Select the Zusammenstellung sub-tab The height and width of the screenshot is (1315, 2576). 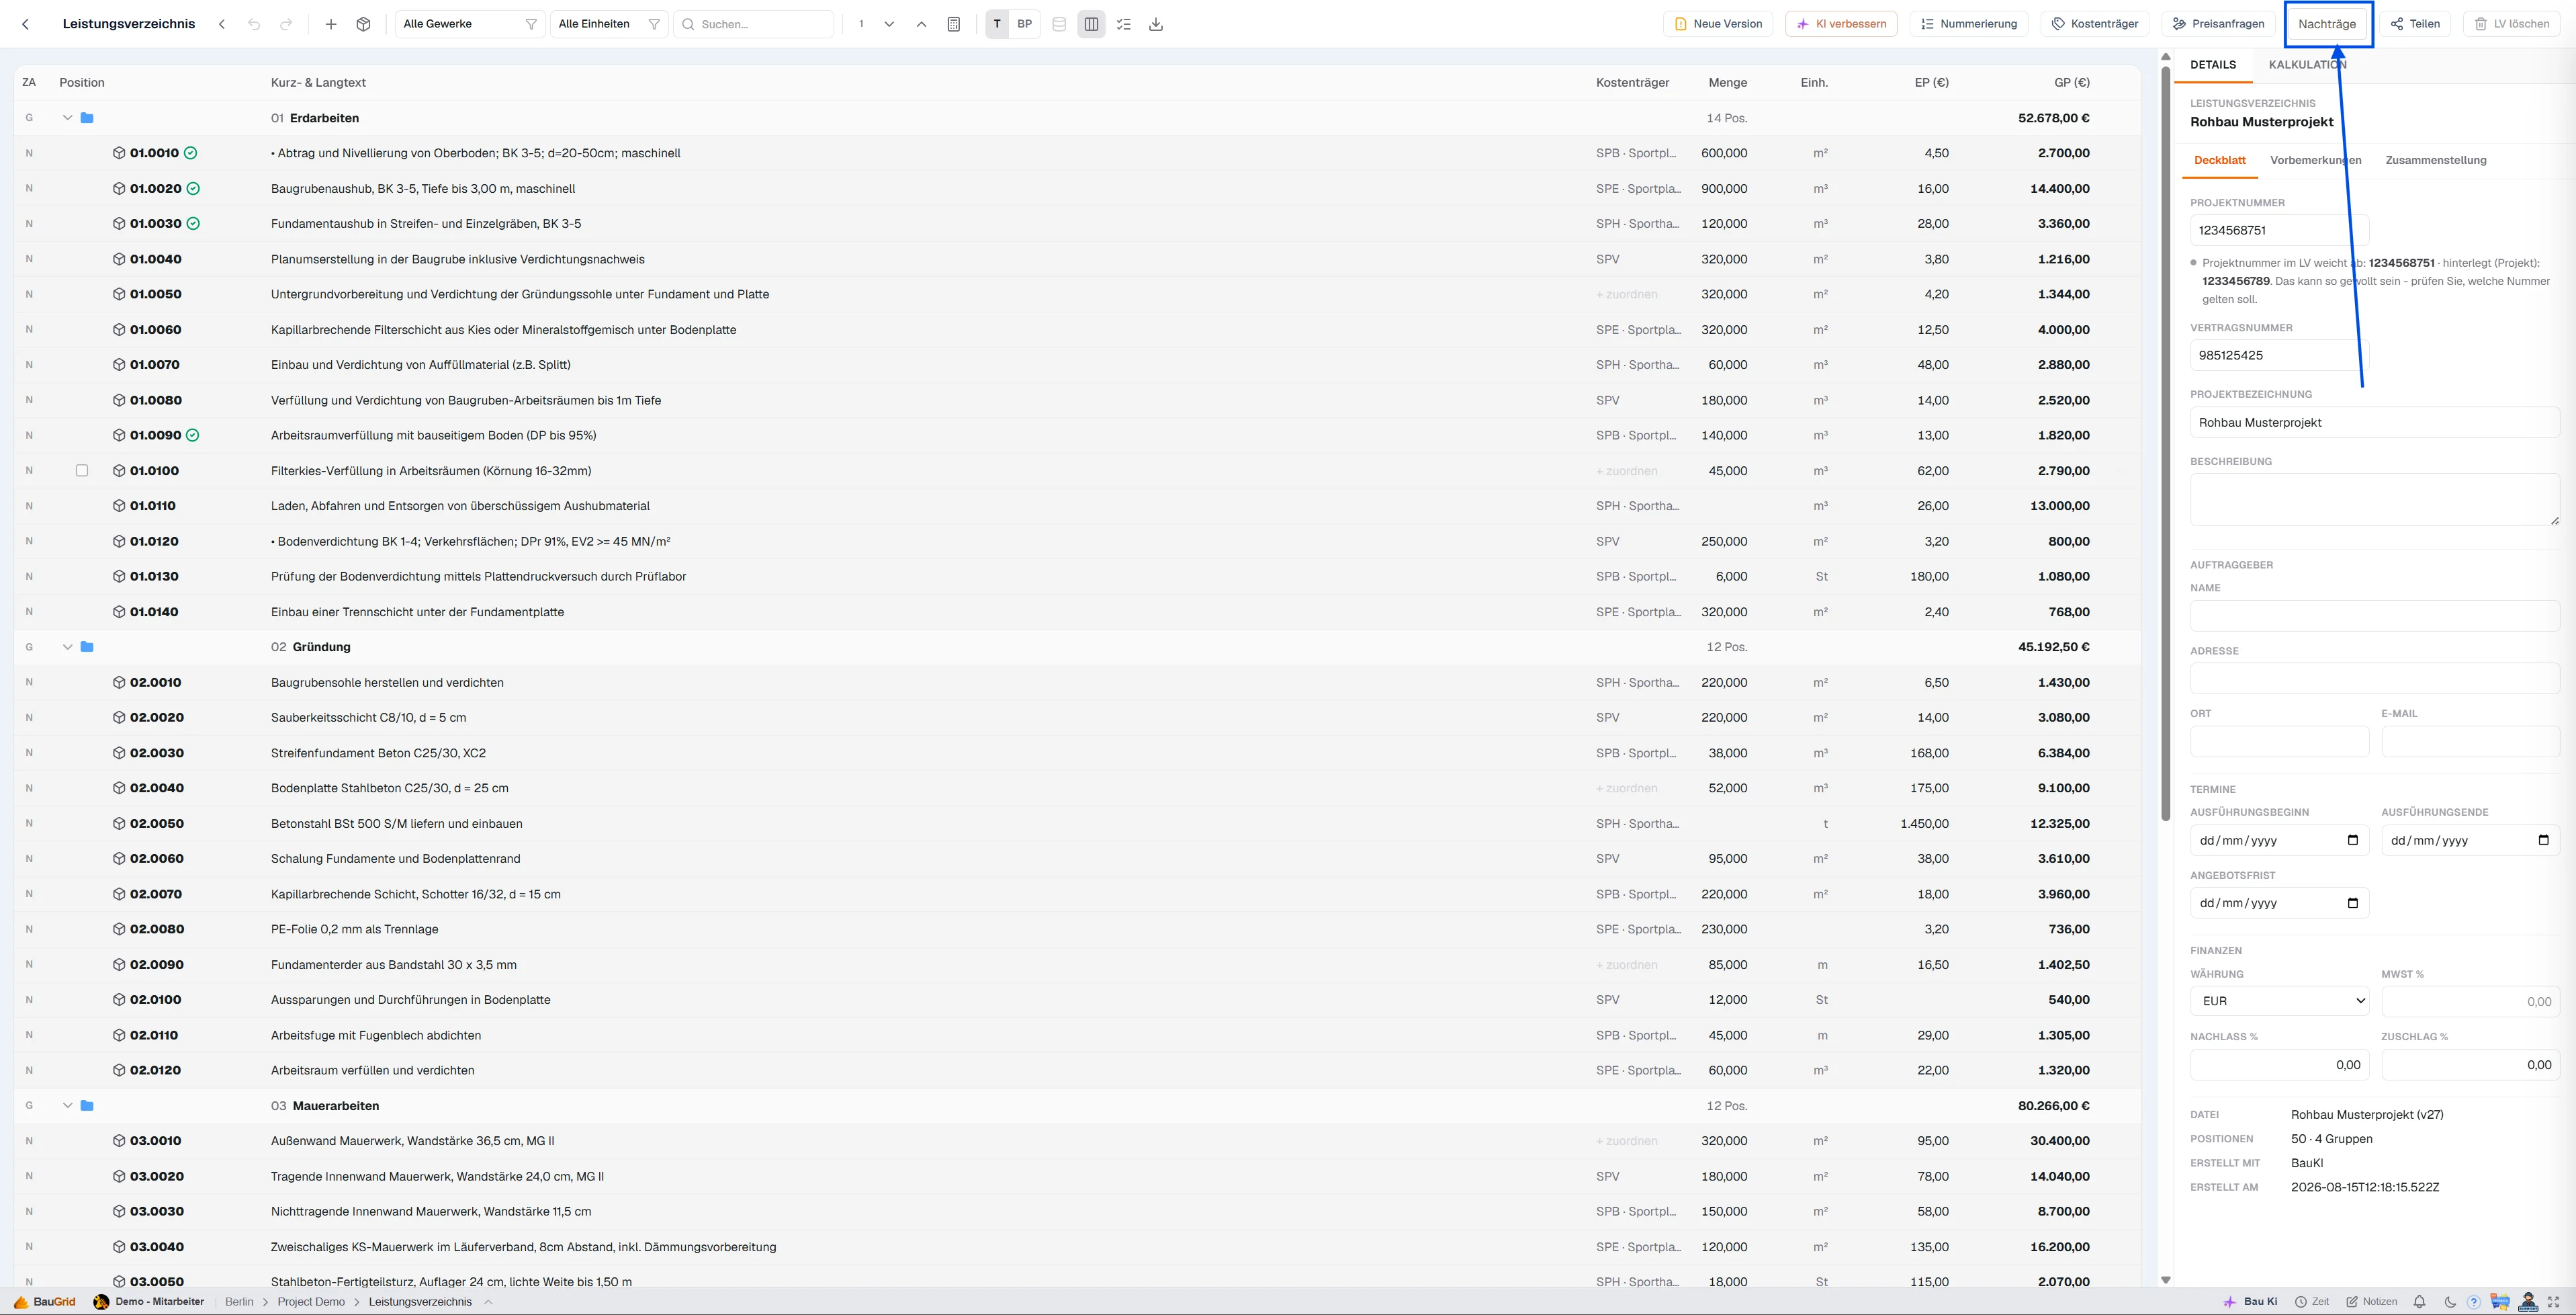[x=2436, y=160]
